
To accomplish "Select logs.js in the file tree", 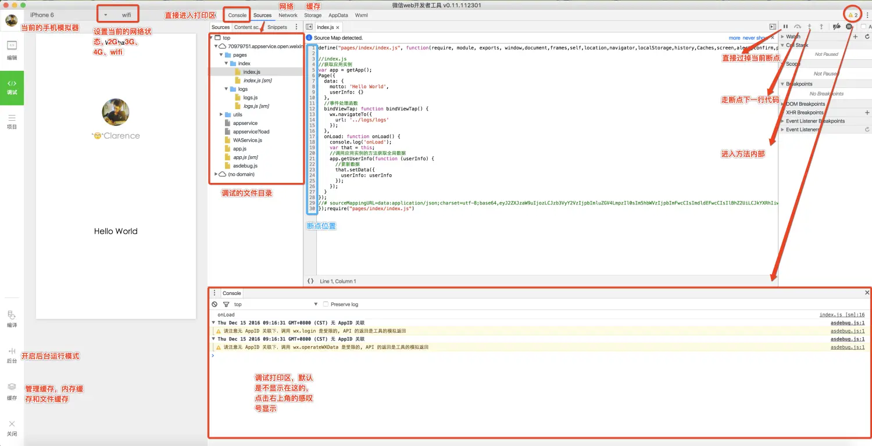I will click(251, 98).
